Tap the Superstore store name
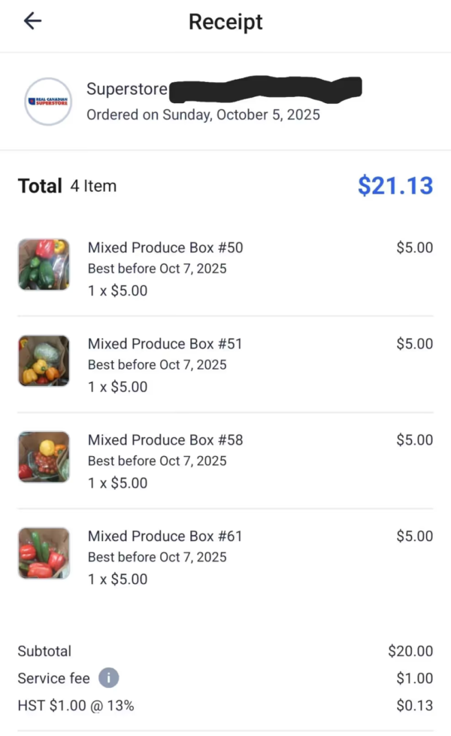 pos(127,89)
